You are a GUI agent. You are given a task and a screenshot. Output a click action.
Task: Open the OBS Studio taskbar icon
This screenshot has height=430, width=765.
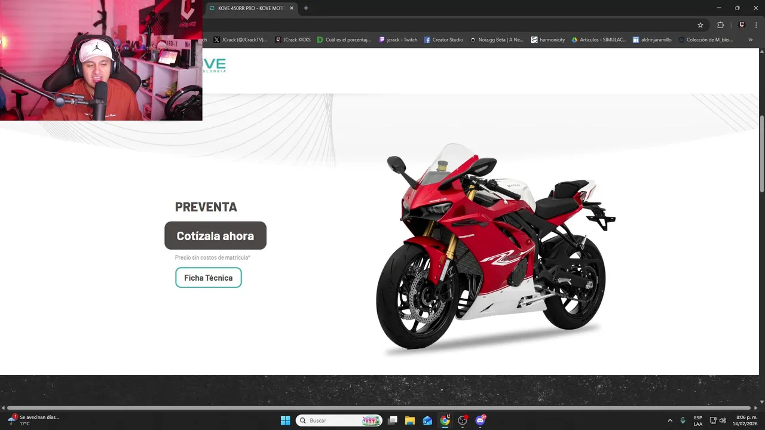point(463,420)
